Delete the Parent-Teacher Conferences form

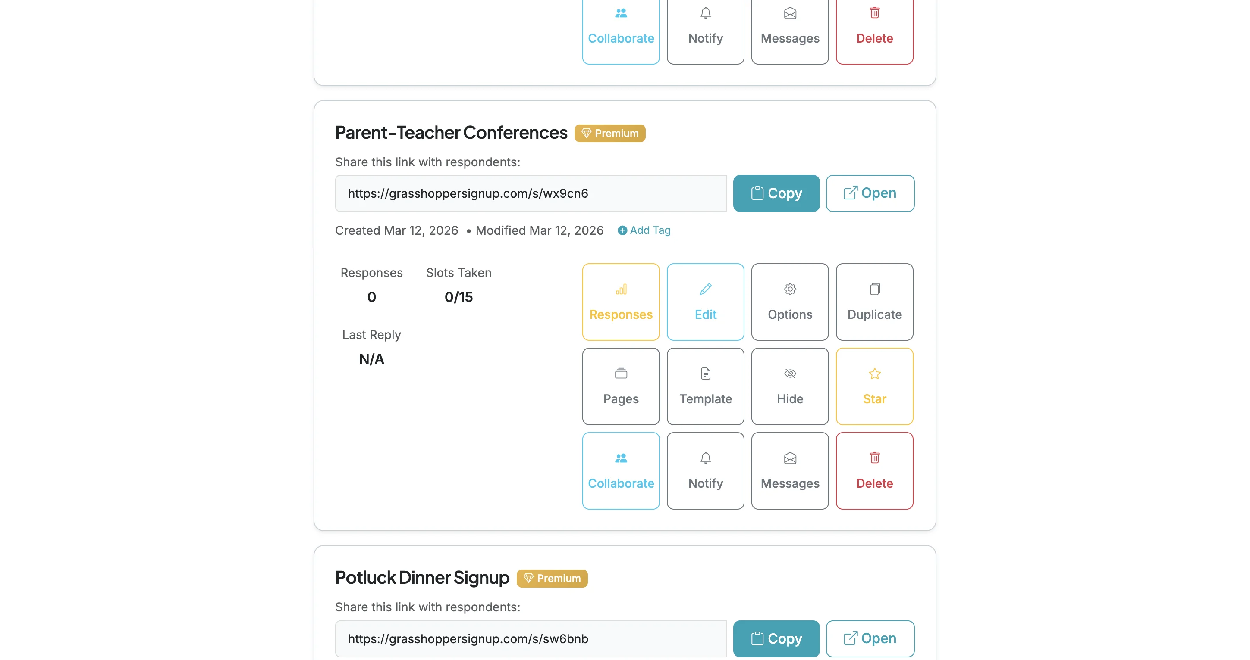(x=874, y=470)
